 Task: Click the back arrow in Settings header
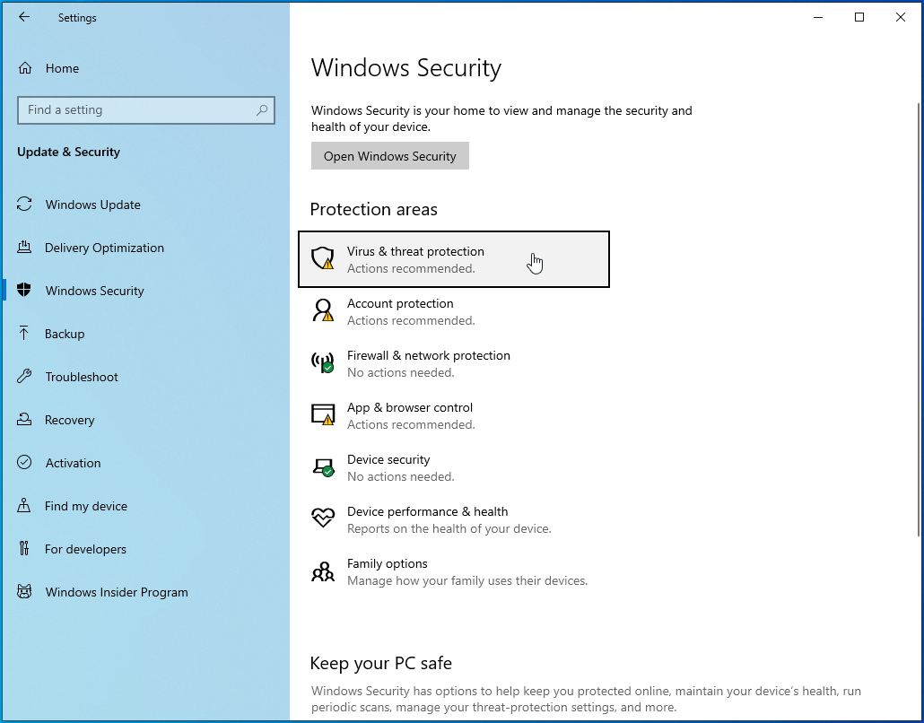pyautogui.click(x=24, y=17)
